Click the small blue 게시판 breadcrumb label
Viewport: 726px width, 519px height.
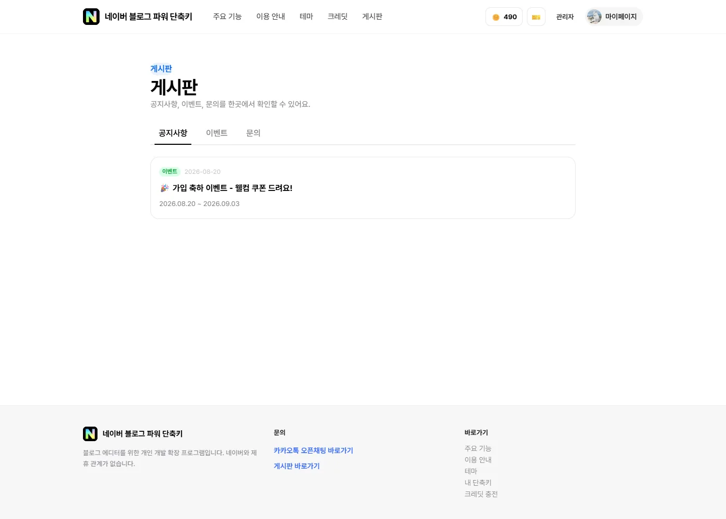pyautogui.click(x=161, y=69)
